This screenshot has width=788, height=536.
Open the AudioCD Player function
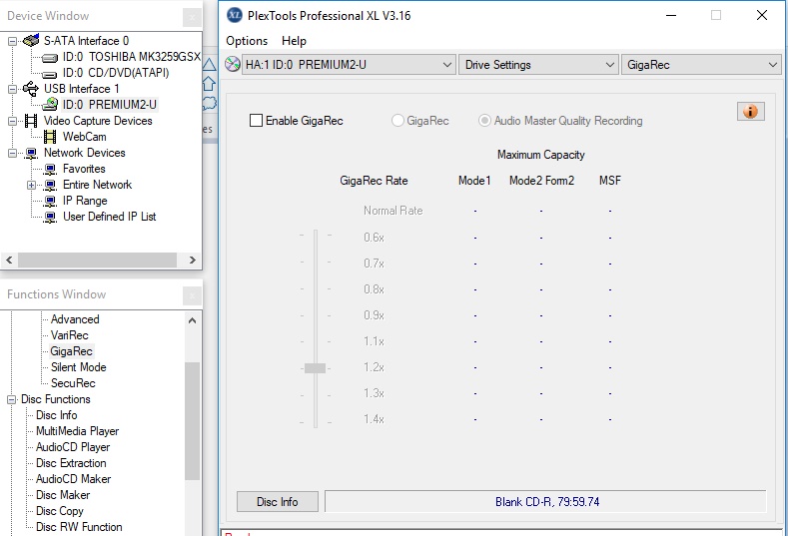(73, 447)
